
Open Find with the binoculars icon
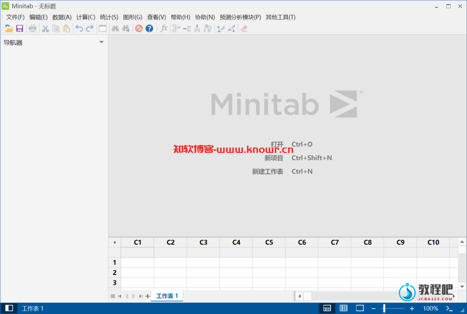click(x=116, y=28)
